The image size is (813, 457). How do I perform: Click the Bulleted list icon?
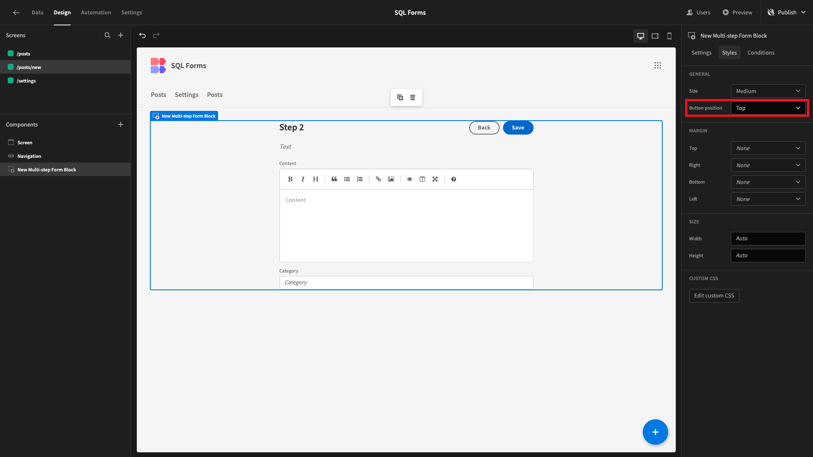click(x=347, y=179)
